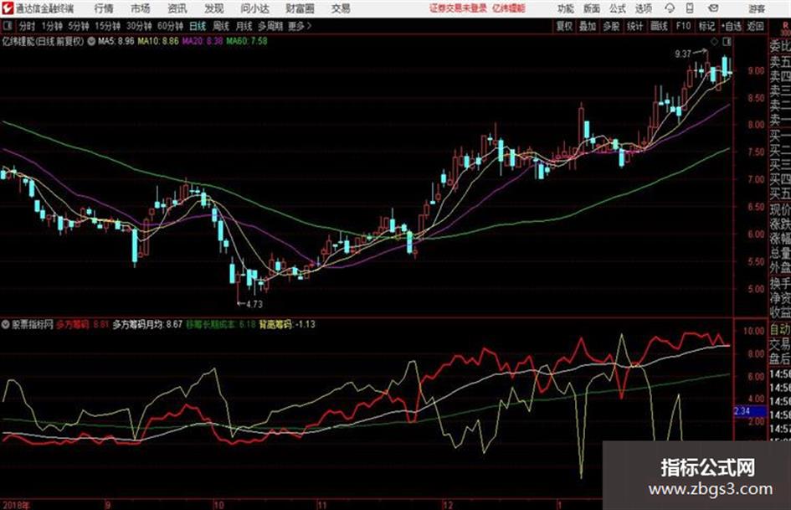Switch to the 分时 chart period
This screenshot has width=791, height=510.
(28, 26)
